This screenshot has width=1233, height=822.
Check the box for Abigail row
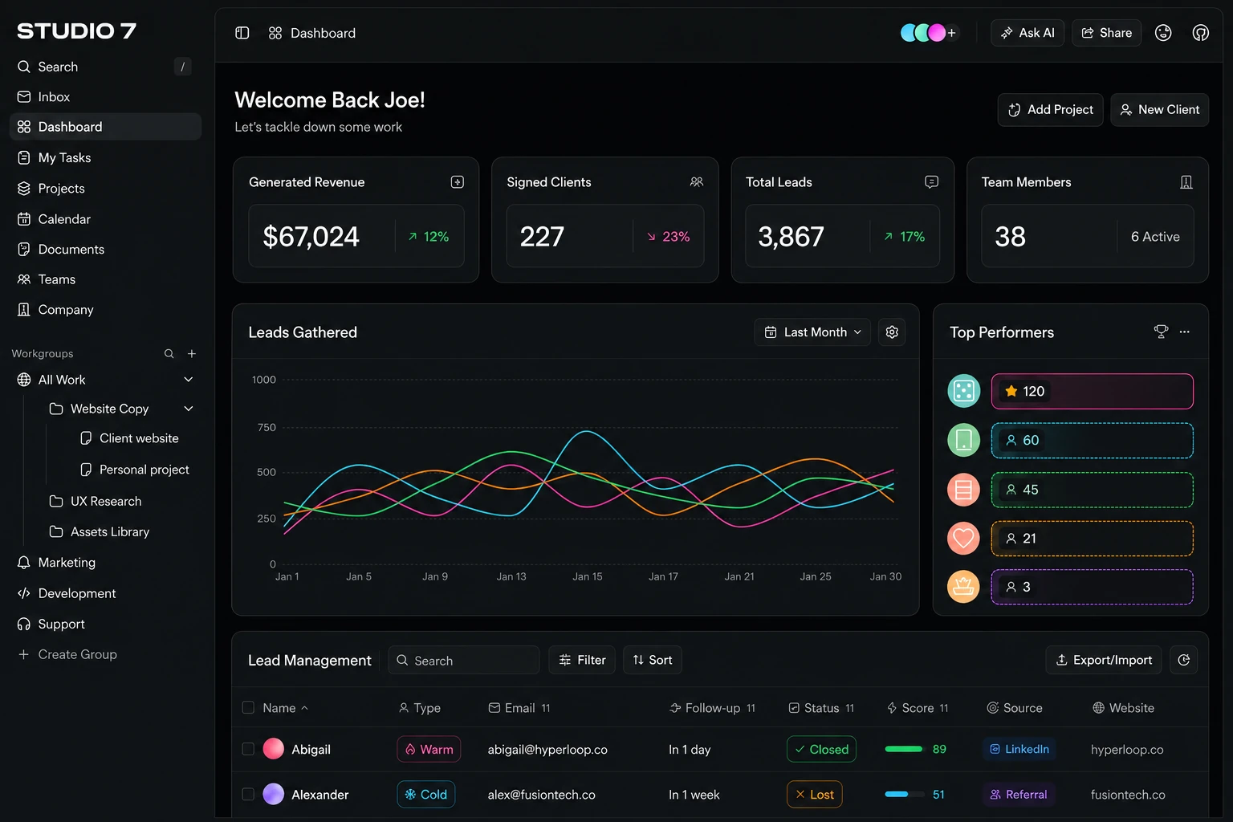coord(248,749)
